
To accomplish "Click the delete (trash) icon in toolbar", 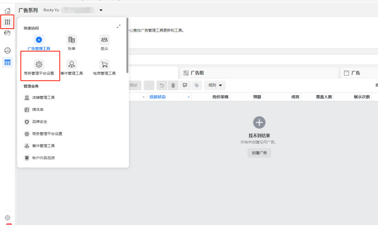I will 173,85.
